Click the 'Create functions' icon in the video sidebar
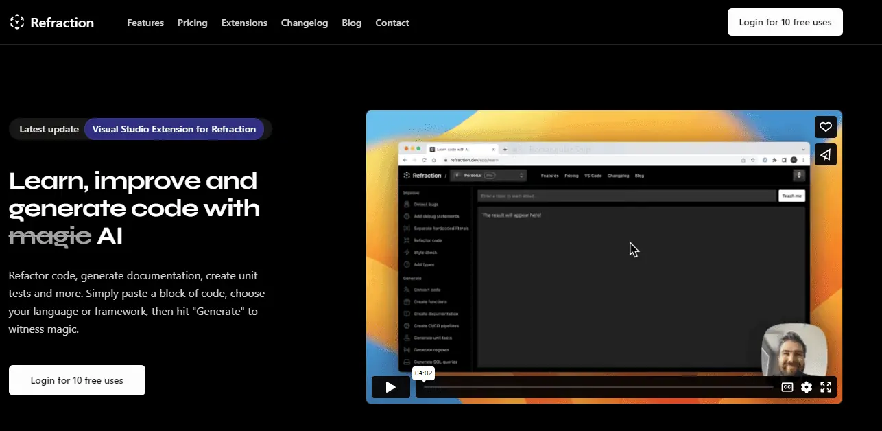The image size is (882, 431). point(407,302)
